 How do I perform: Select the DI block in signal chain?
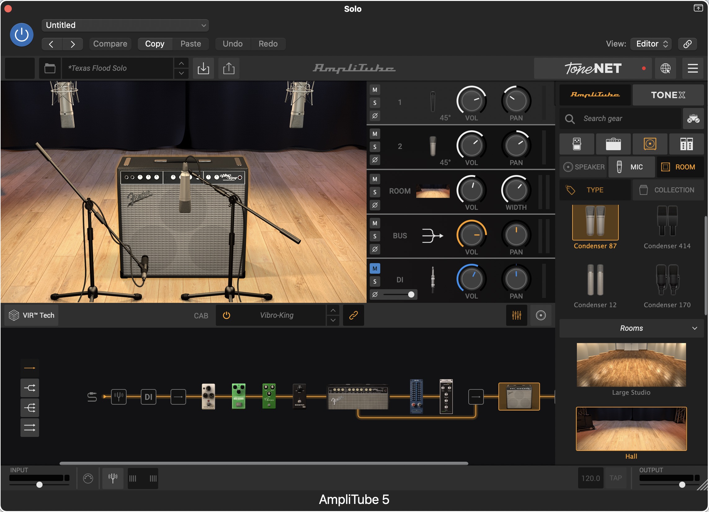(148, 397)
